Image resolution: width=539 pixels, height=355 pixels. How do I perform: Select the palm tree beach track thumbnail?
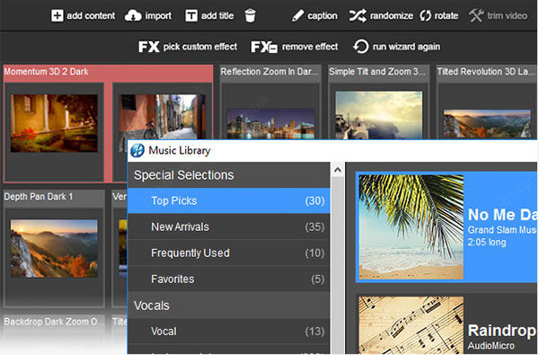pyautogui.click(x=411, y=227)
